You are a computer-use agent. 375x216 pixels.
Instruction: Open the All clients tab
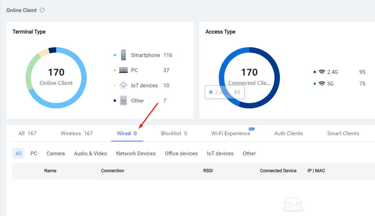[x=27, y=134]
